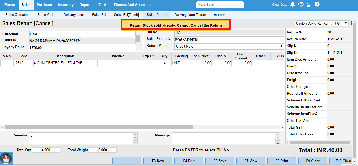Click the F6 Save button
The width and height of the screenshot is (358, 166).
(220, 161)
